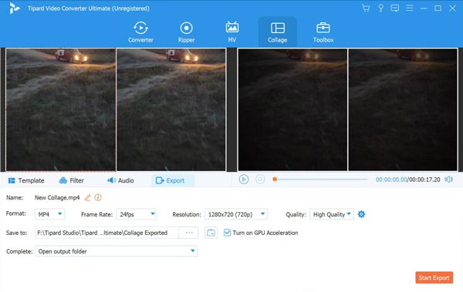This screenshot has height=292, width=463.
Task: Open the feedback chat icon
Action: (394, 8)
